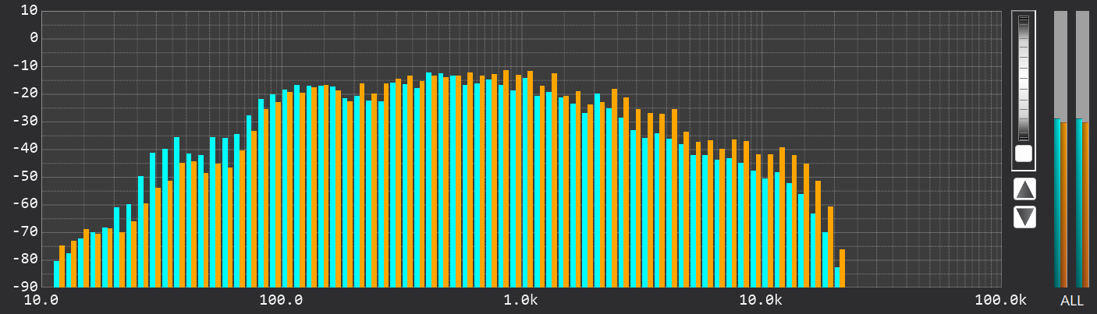The height and width of the screenshot is (314, 1097).
Task: Click the 100.0 frequency axis label
Action: pos(281,301)
